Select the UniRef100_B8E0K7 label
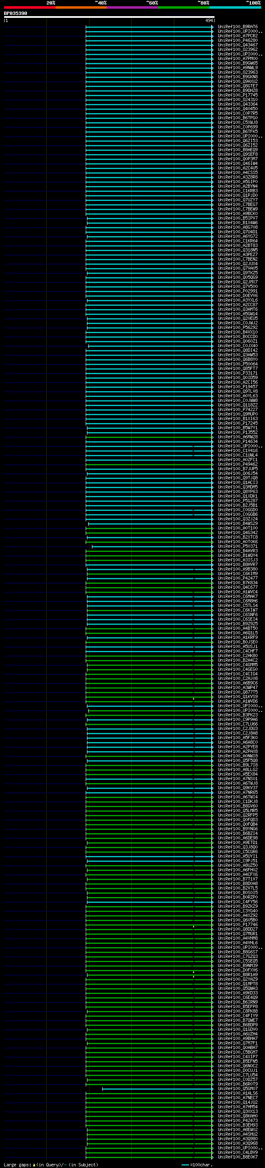The height and width of the screenshot is (1168, 265). pos(238,1157)
